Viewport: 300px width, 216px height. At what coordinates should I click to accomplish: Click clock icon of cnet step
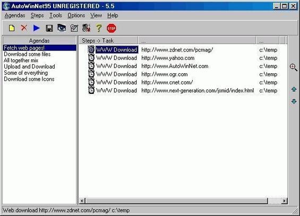click(91, 82)
